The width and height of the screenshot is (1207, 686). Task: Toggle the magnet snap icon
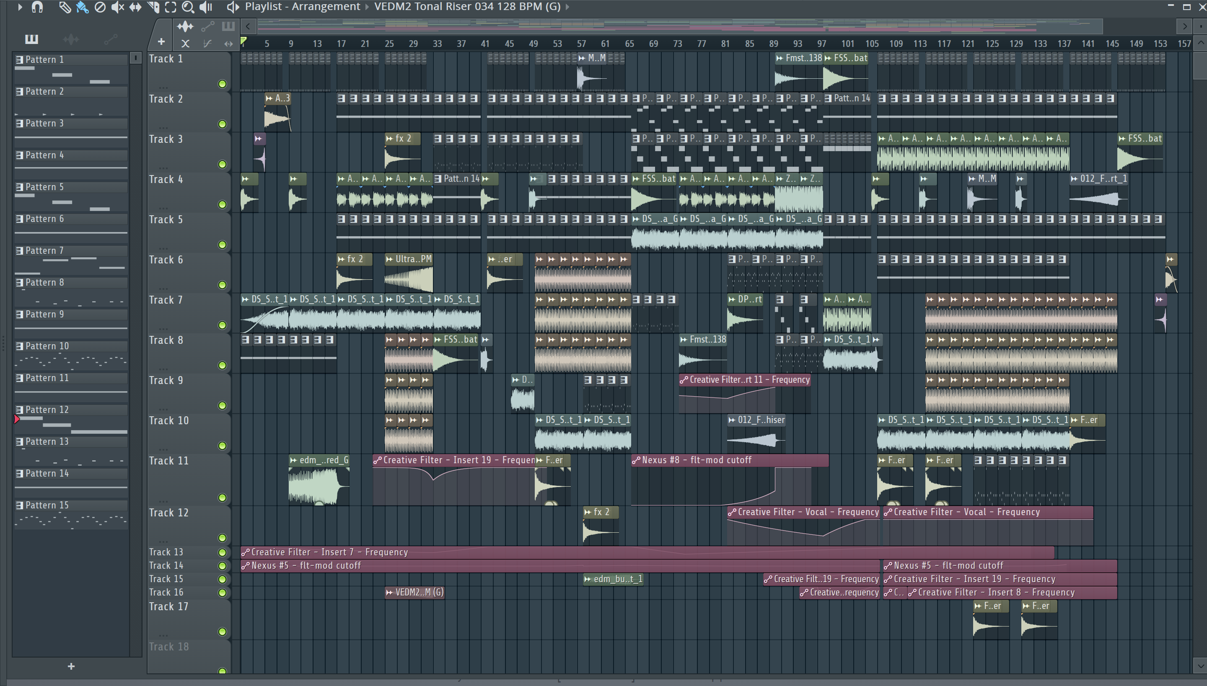[x=37, y=7]
